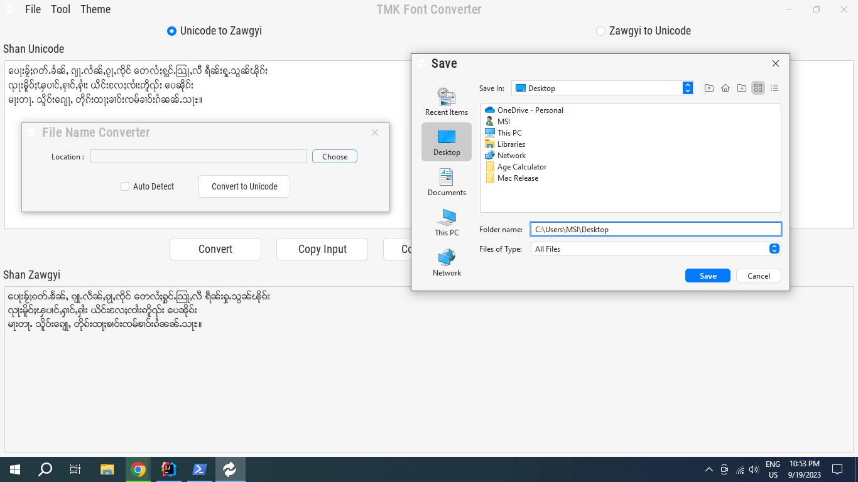Click Choose to pick a location
Viewport: 858px width, 482px height.
click(334, 156)
